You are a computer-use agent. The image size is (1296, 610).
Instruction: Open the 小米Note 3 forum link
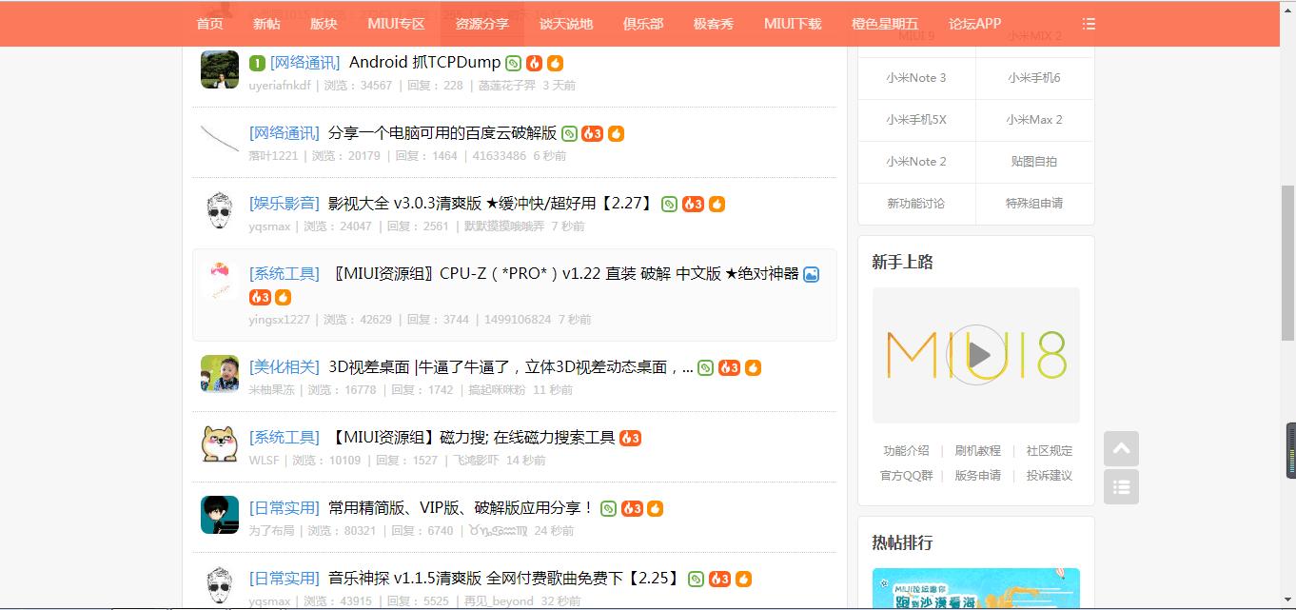click(915, 78)
